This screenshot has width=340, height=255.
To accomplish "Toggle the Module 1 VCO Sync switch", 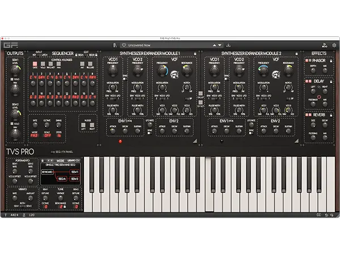I will [125, 79].
